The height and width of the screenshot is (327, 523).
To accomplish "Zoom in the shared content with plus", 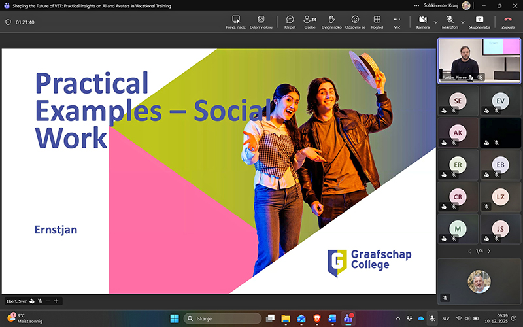I will tap(57, 301).
